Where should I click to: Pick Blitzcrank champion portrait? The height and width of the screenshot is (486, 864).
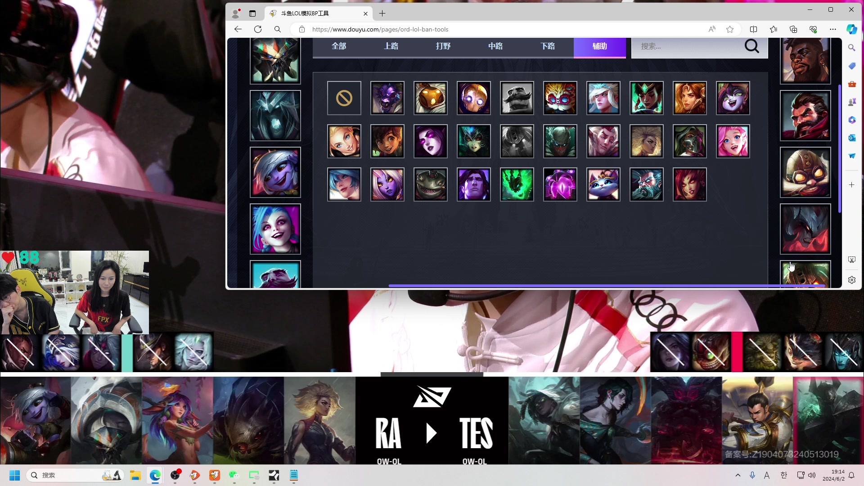tap(473, 98)
